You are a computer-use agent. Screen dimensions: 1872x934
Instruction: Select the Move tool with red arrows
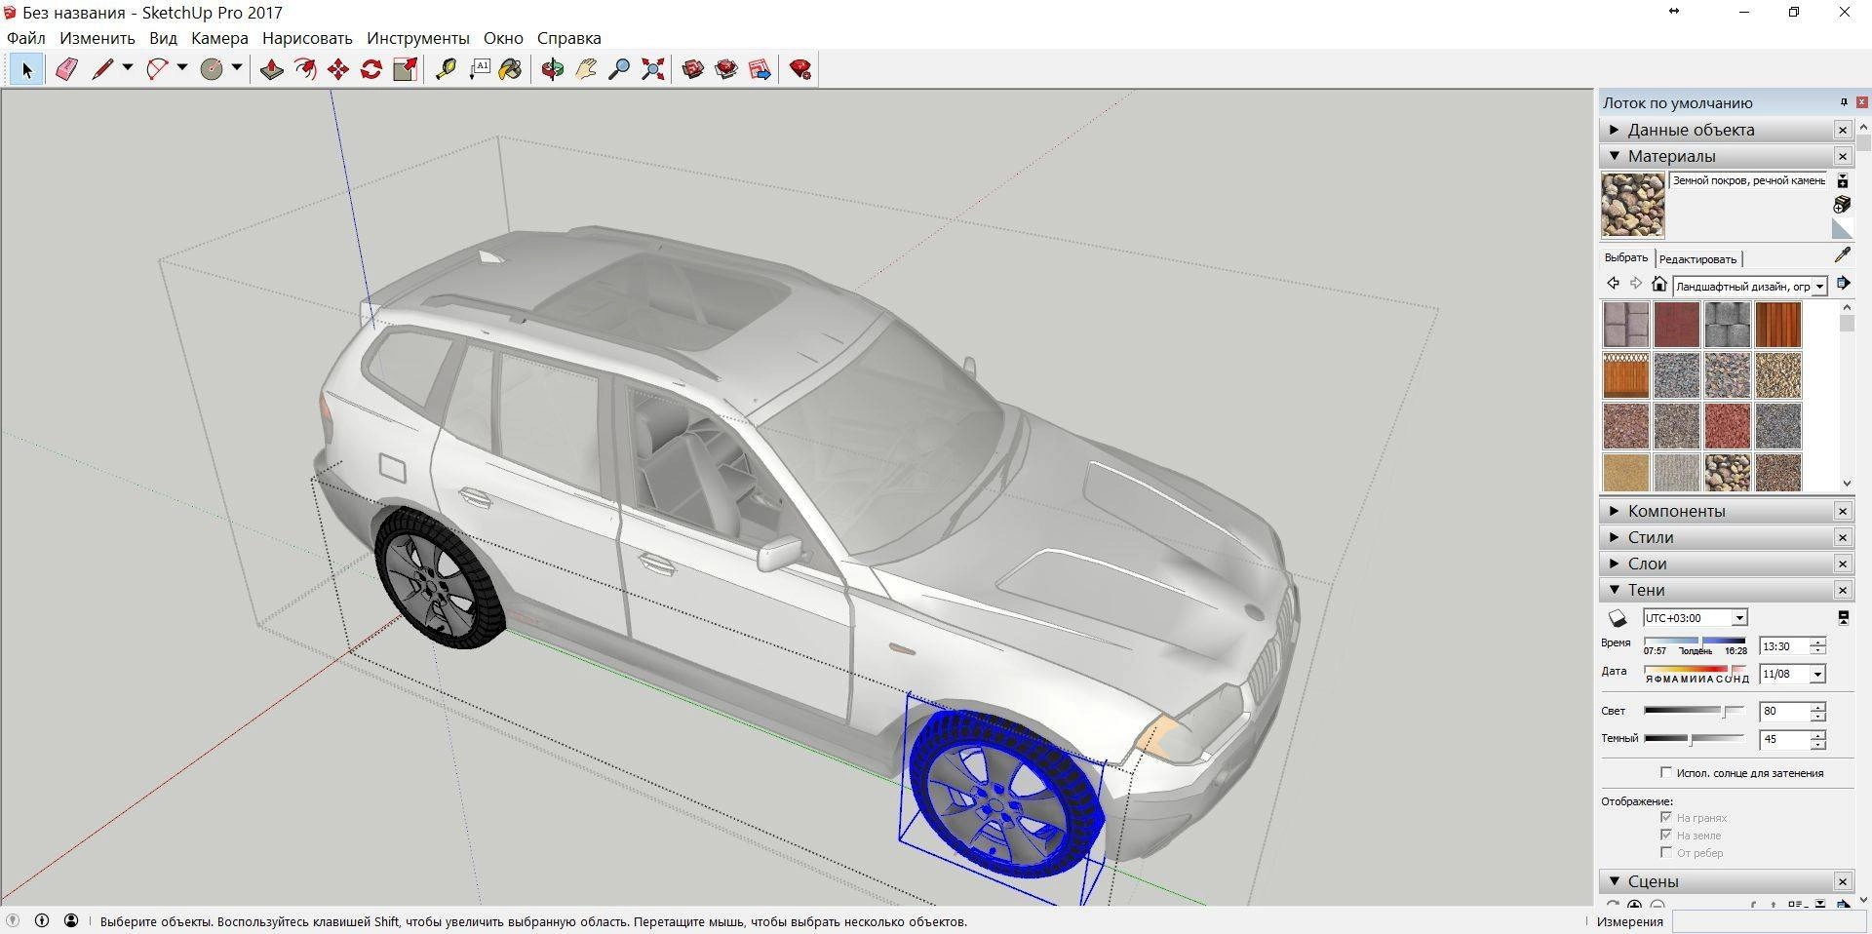point(338,69)
